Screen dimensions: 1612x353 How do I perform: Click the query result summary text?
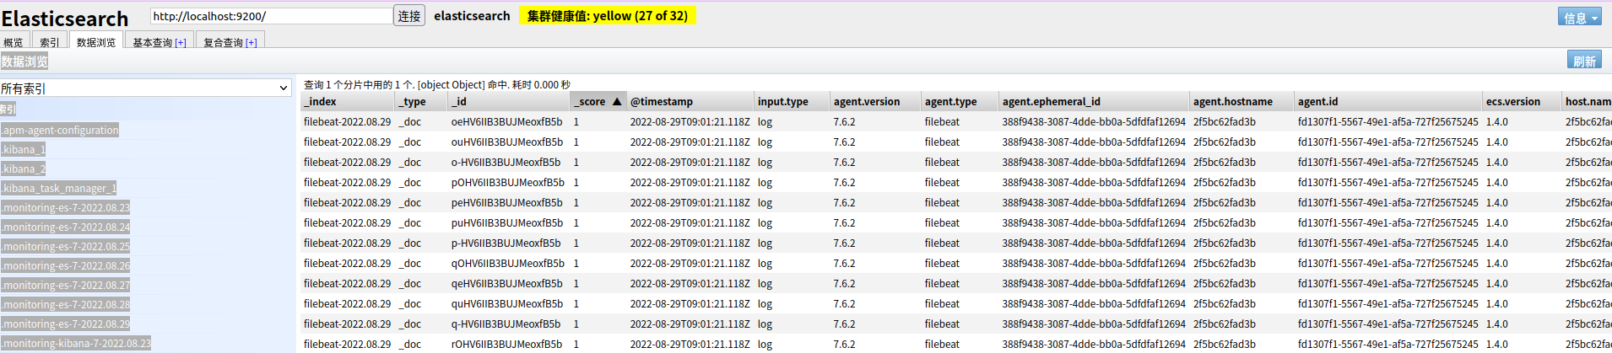pyautogui.click(x=437, y=84)
